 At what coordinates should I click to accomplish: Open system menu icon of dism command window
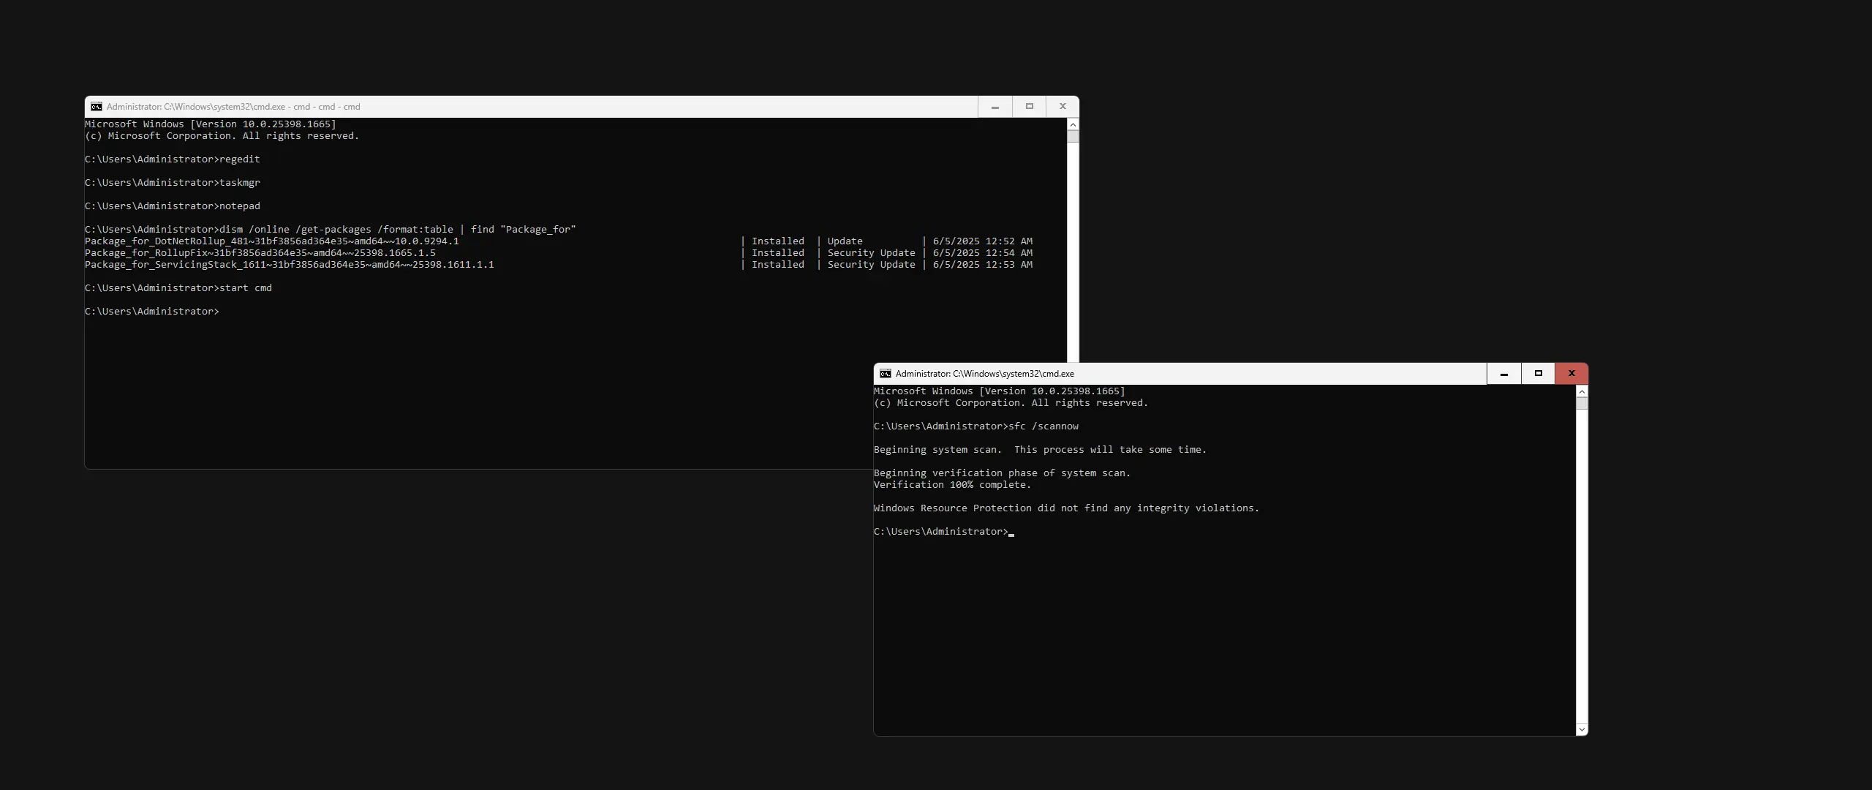coord(96,107)
